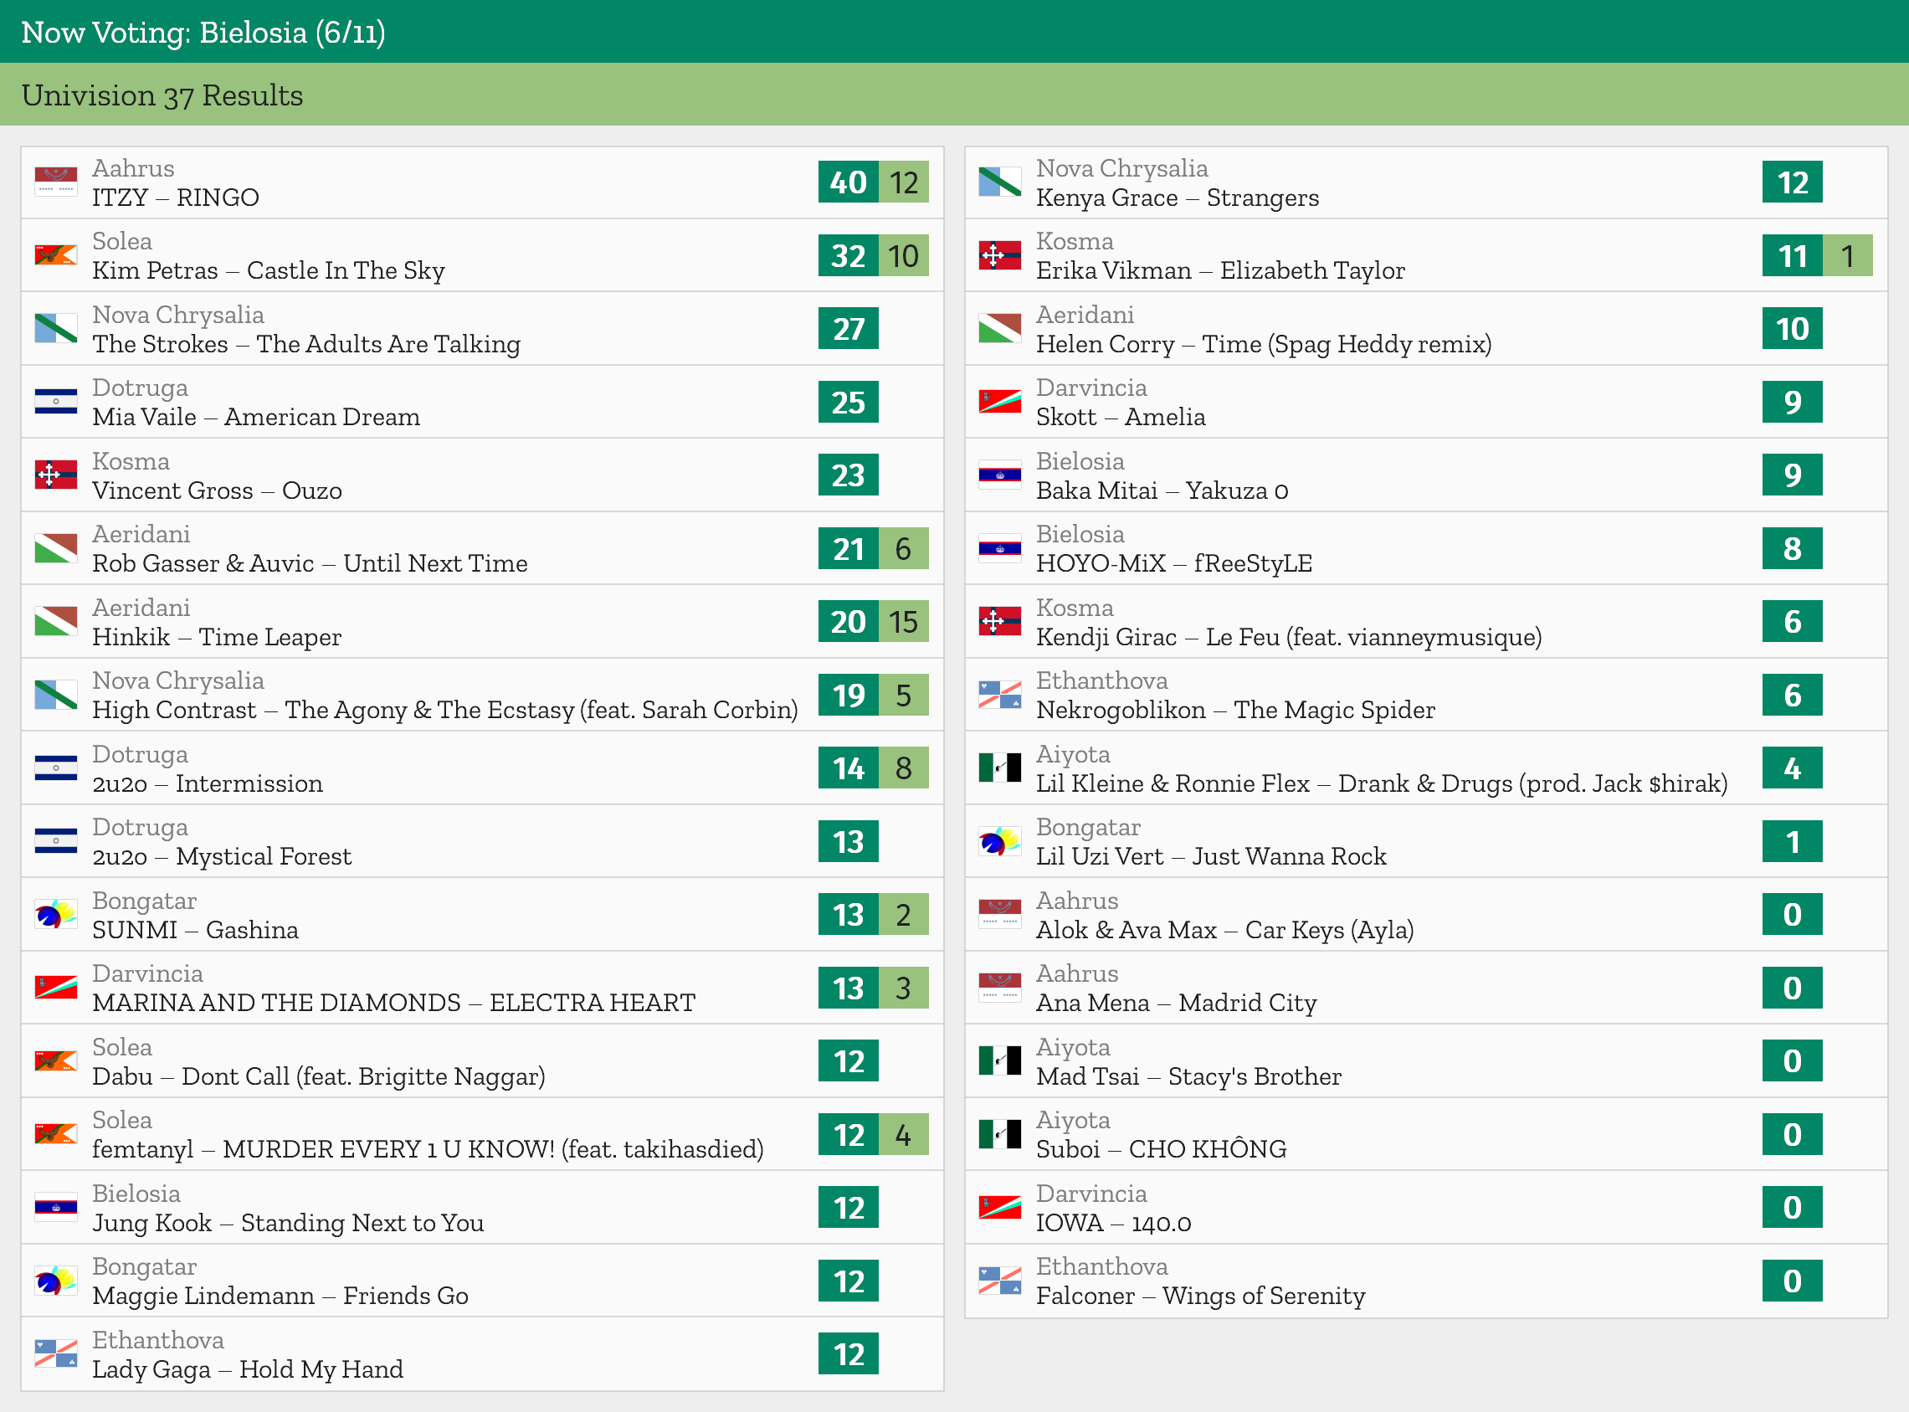The image size is (1909, 1412).
Task: Click the Bongatar flag beside Lil Uzi Vert
Action: click(1000, 841)
